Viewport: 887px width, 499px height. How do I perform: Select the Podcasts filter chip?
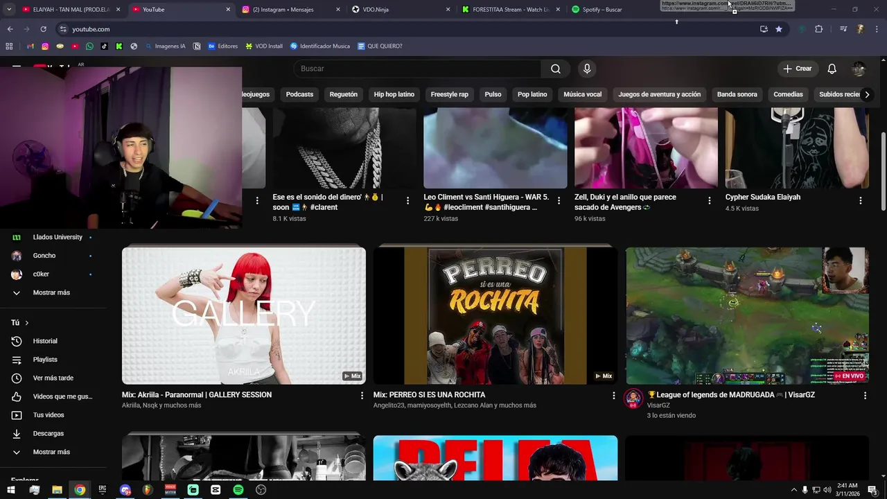[x=299, y=94]
